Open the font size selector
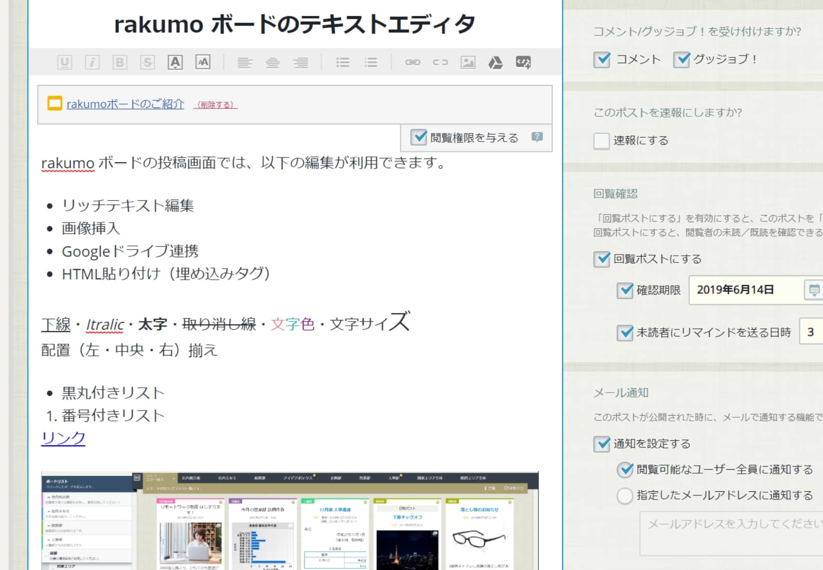 coord(203,62)
